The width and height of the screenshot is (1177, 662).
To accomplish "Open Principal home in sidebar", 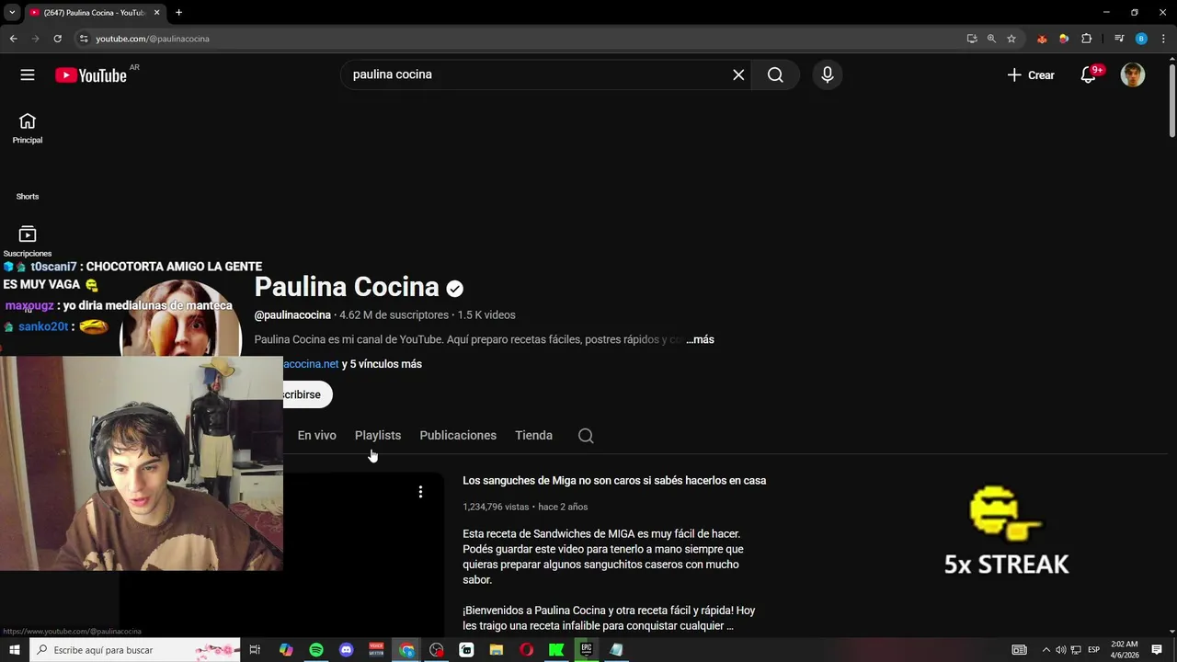I will (28, 129).
